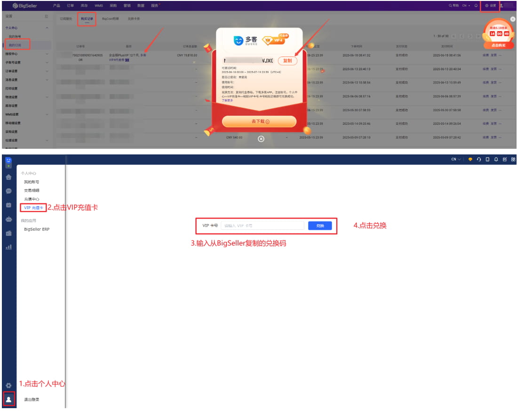Open the 服务 top menu
The image size is (517, 419).
[155, 6]
